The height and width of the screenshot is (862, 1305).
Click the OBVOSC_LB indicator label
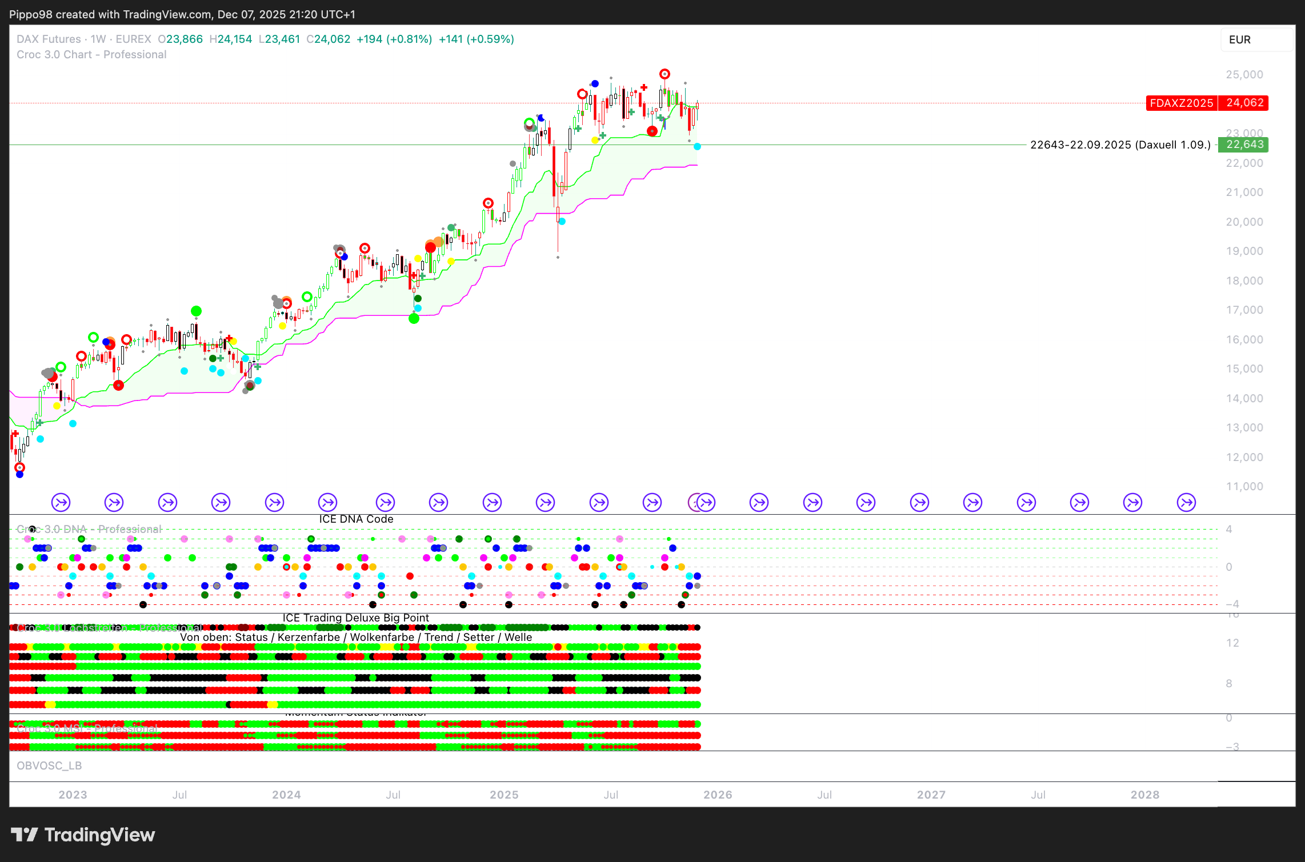click(49, 765)
